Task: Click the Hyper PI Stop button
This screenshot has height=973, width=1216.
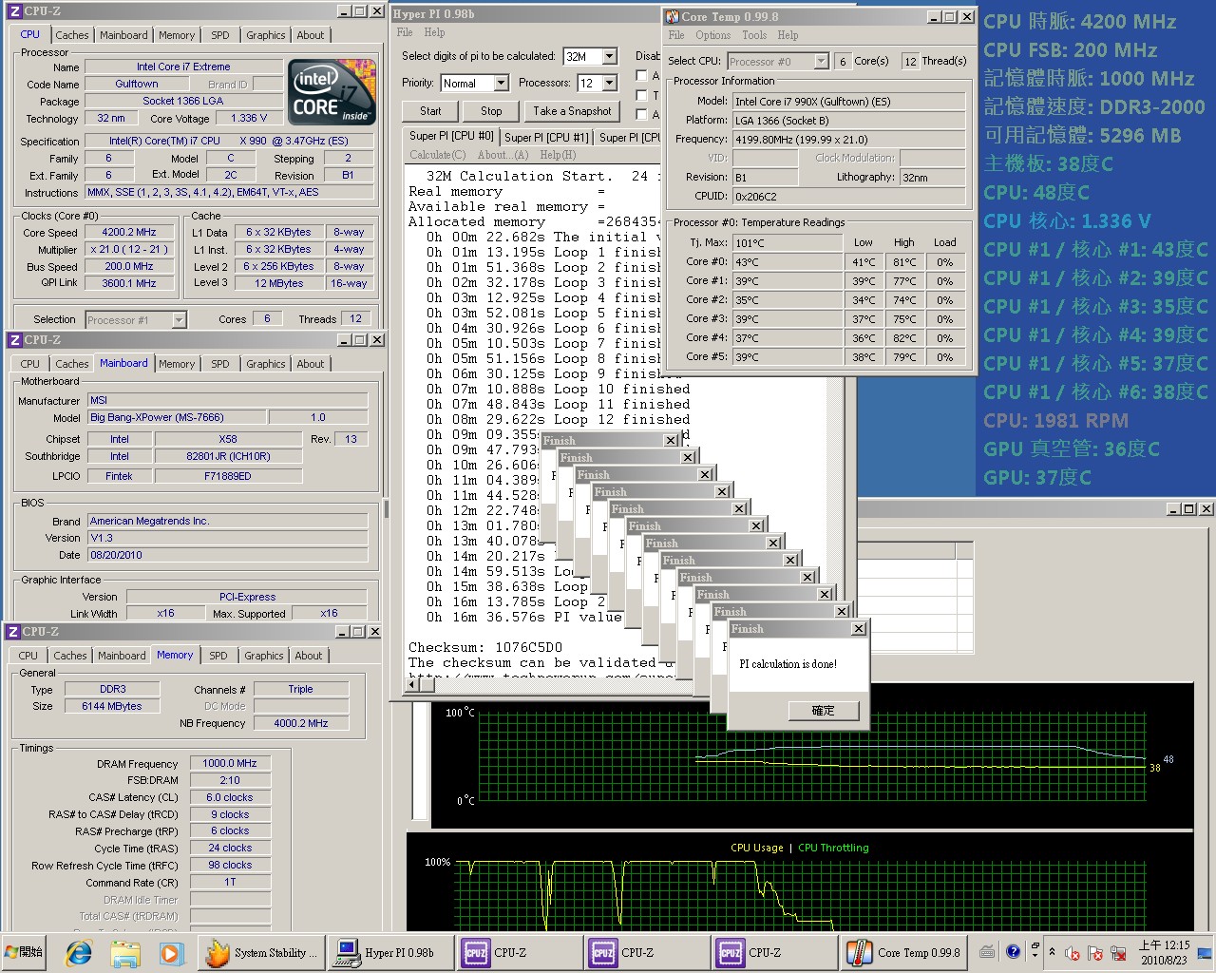Action: point(491,111)
